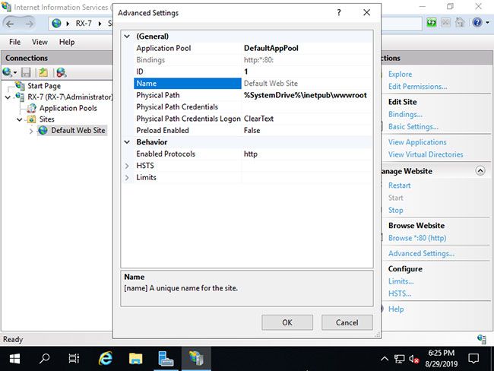The width and height of the screenshot is (494, 371).
Task: Click the Preload Enabled False value
Action: tap(252, 131)
